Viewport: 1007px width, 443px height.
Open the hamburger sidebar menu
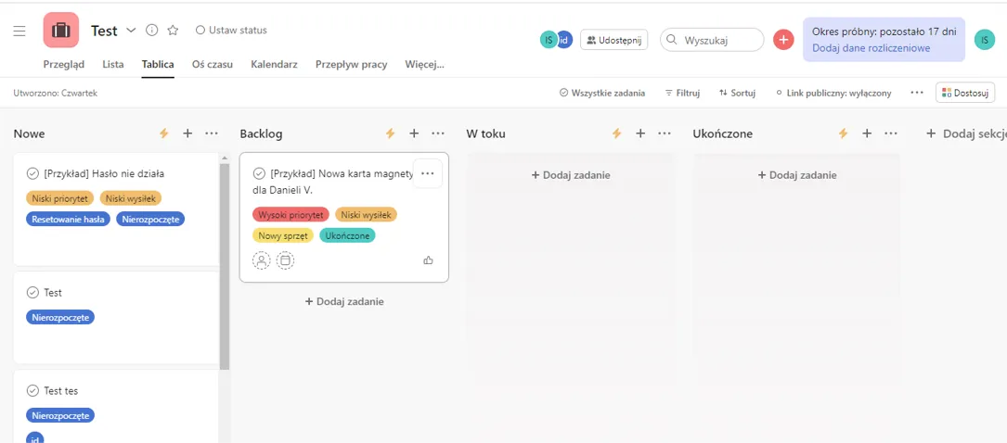coord(19,32)
